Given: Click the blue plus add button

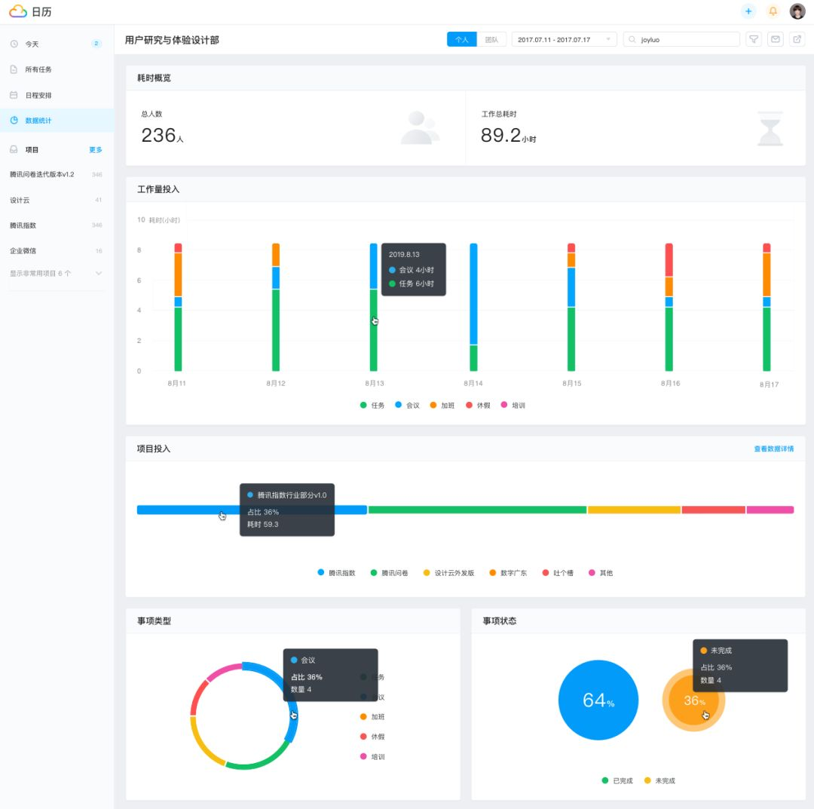Looking at the screenshot, I should 748,11.
